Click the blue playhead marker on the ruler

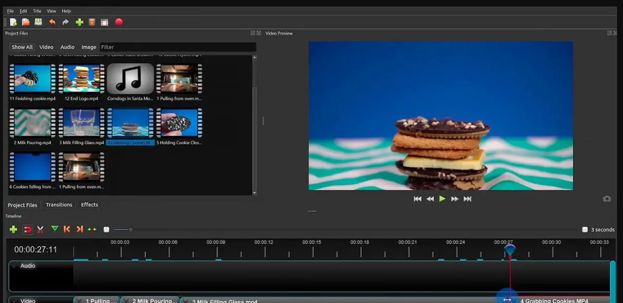point(510,250)
